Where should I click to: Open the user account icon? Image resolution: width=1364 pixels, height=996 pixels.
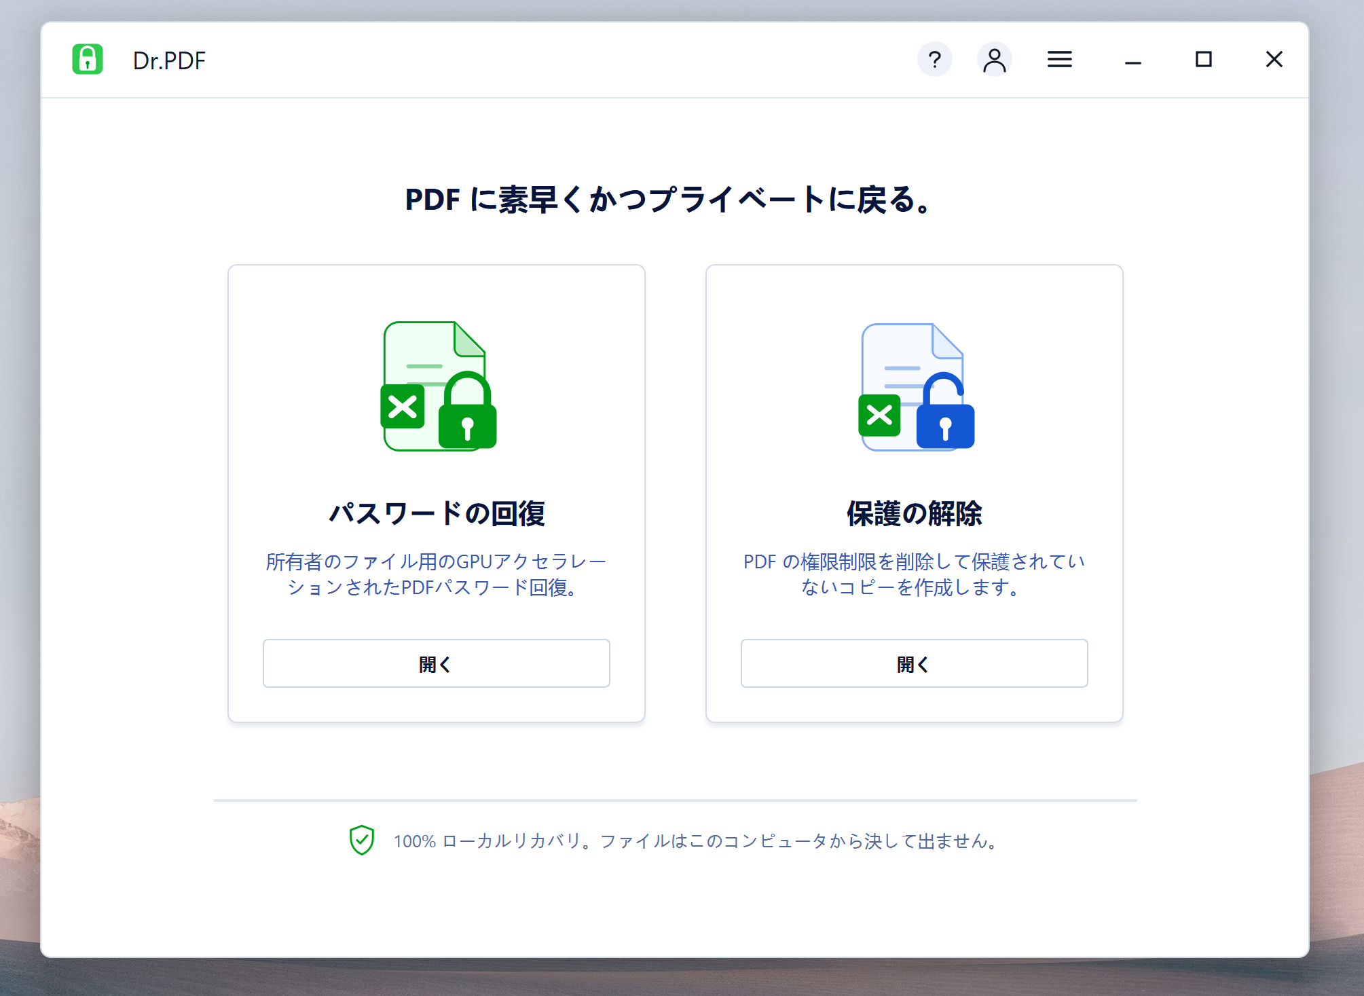point(994,60)
